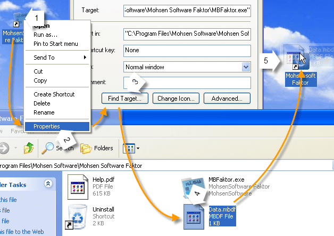
Task: Click into the Target path field
Action: click(186, 10)
